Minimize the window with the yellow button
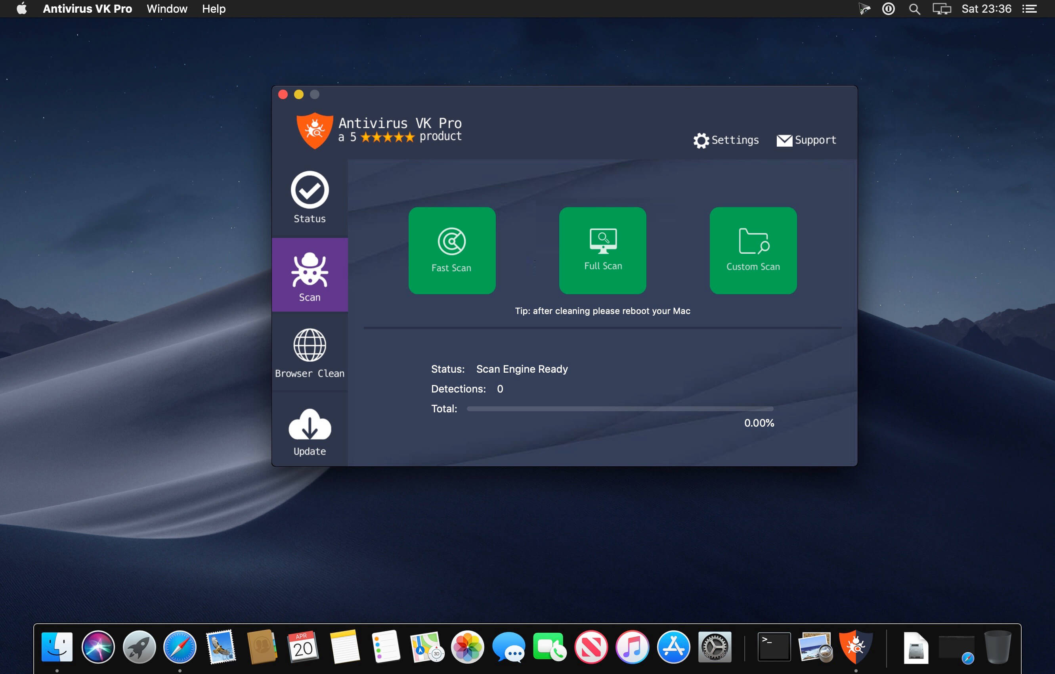 pyautogui.click(x=299, y=94)
